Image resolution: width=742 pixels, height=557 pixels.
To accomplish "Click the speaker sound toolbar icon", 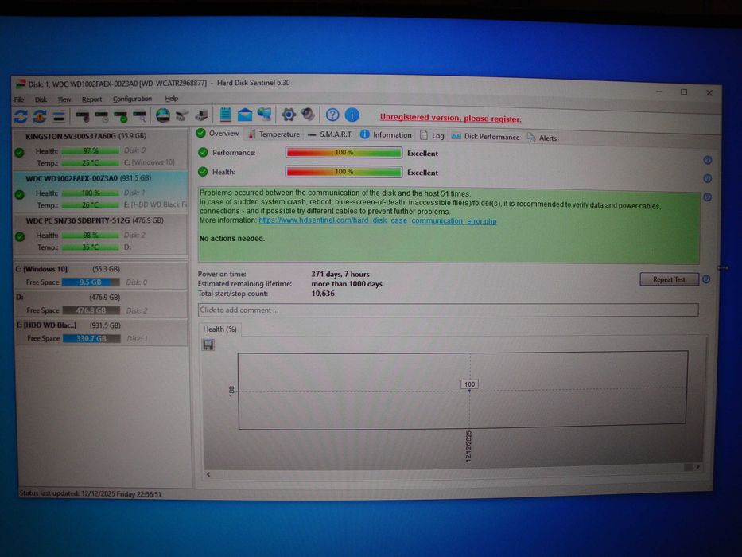I will coord(308,115).
